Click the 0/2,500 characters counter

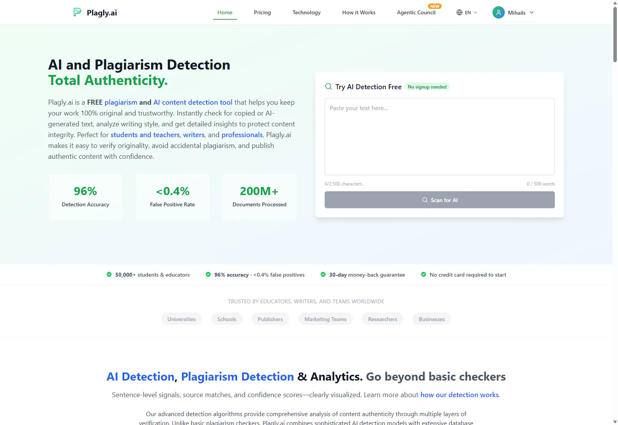click(x=343, y=184)
